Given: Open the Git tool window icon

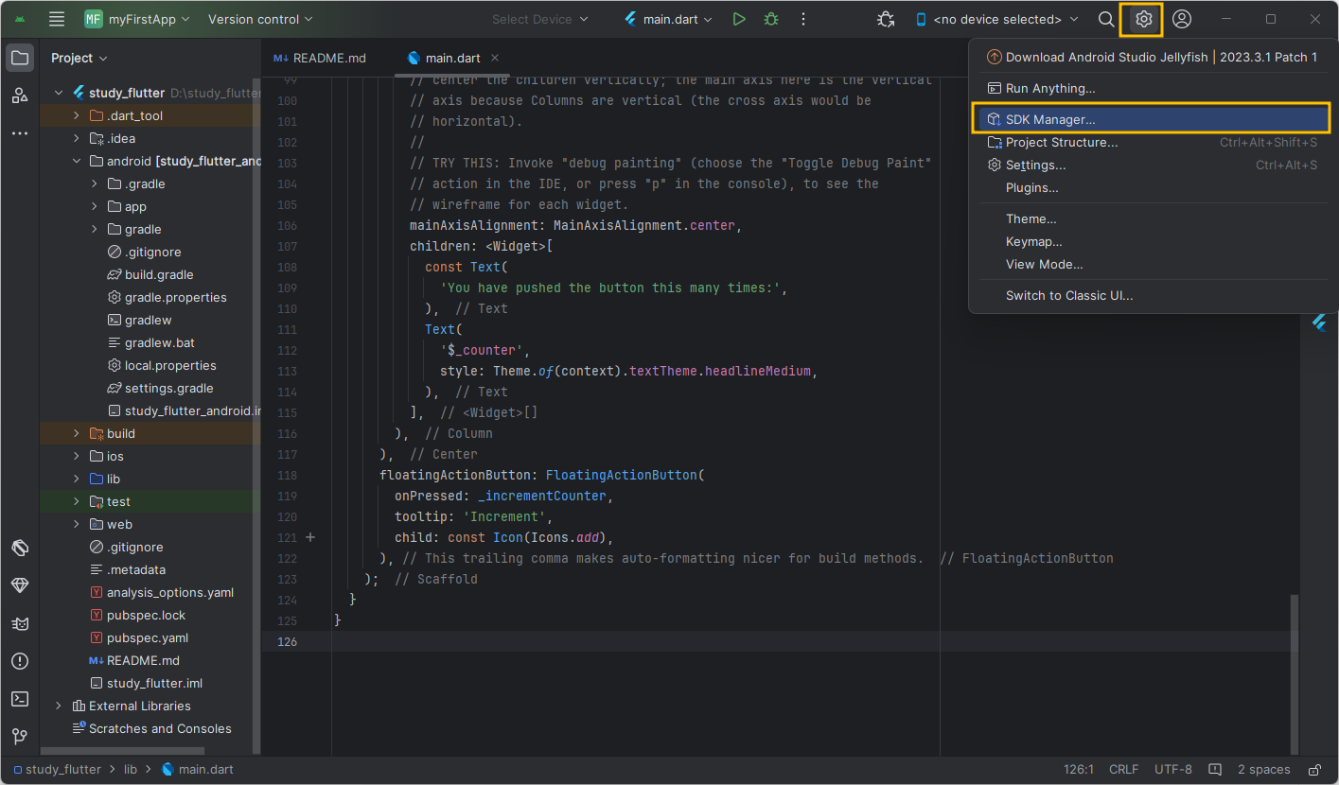Looking at the screenshot, I should (20, 736).
